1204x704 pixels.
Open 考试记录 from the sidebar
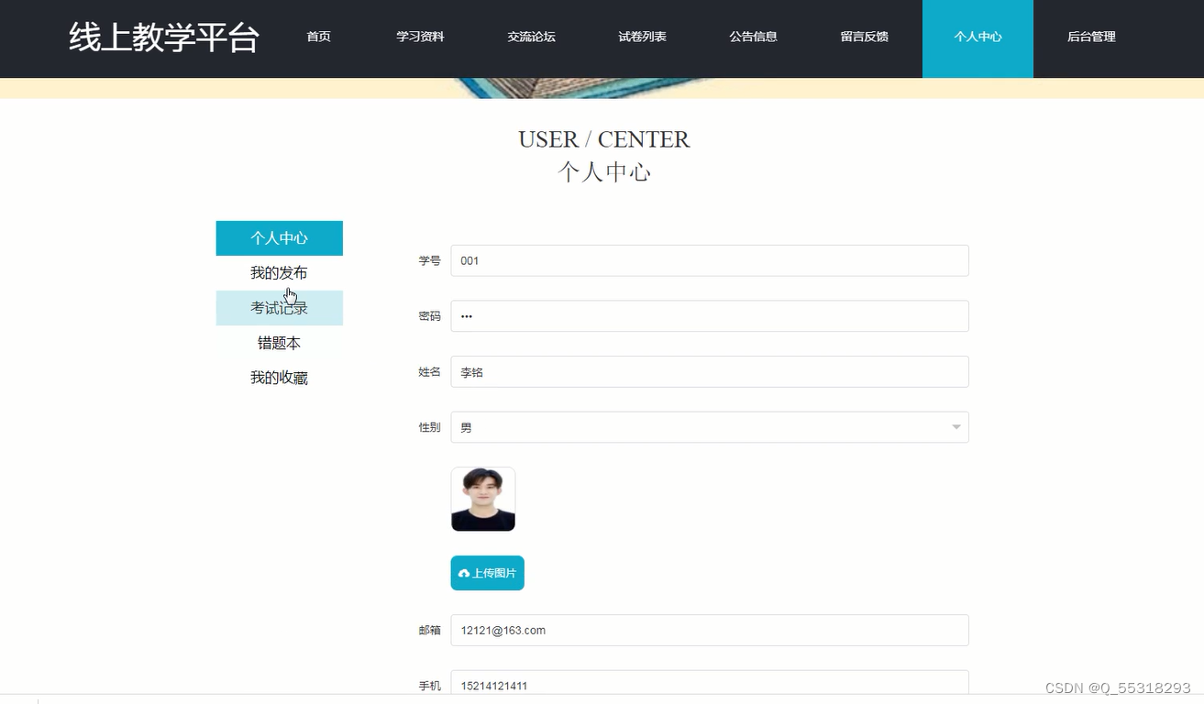279,307
